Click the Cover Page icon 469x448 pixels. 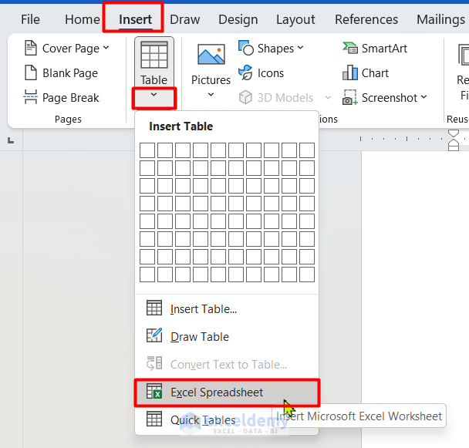(x=31, y=48)
